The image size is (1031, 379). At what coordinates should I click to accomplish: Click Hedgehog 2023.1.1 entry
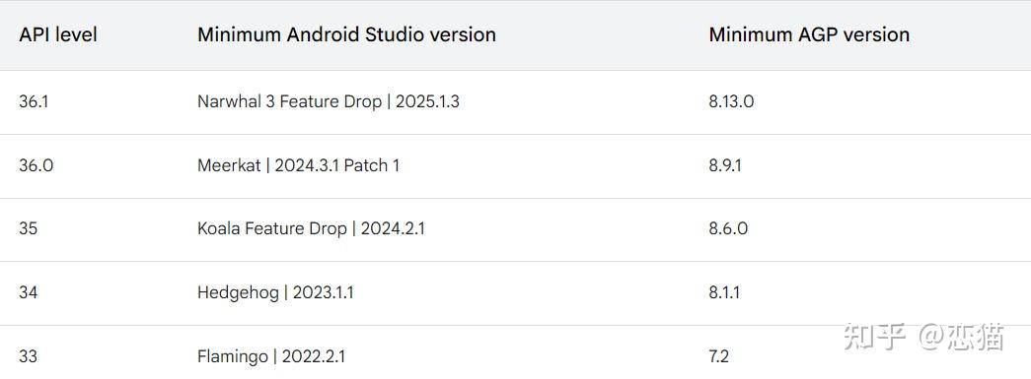(275, 292)
